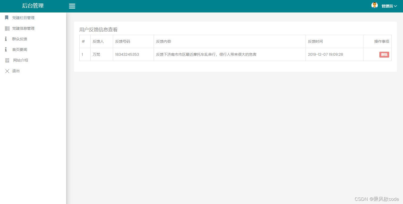Expand the chevron beside 管理员
403x204 pixels.
396,6
